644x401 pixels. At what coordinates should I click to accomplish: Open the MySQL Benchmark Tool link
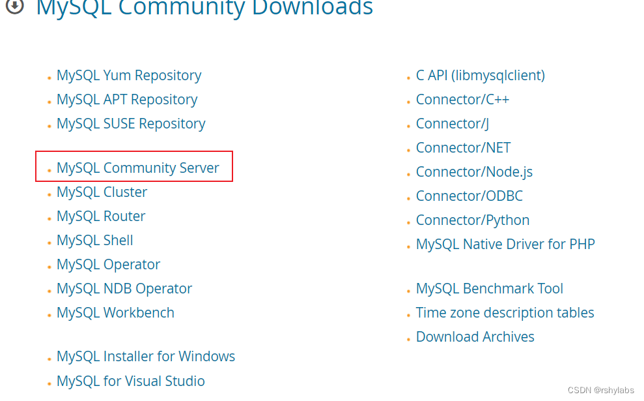pos(490,289)
